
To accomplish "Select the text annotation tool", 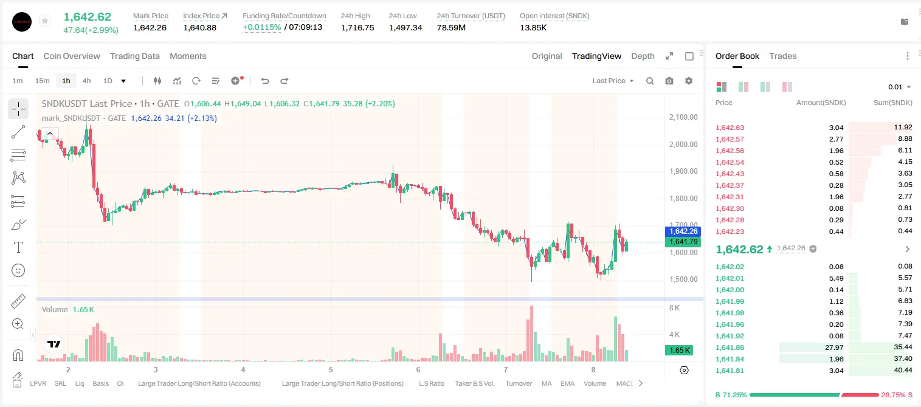I will pos(18,247).
